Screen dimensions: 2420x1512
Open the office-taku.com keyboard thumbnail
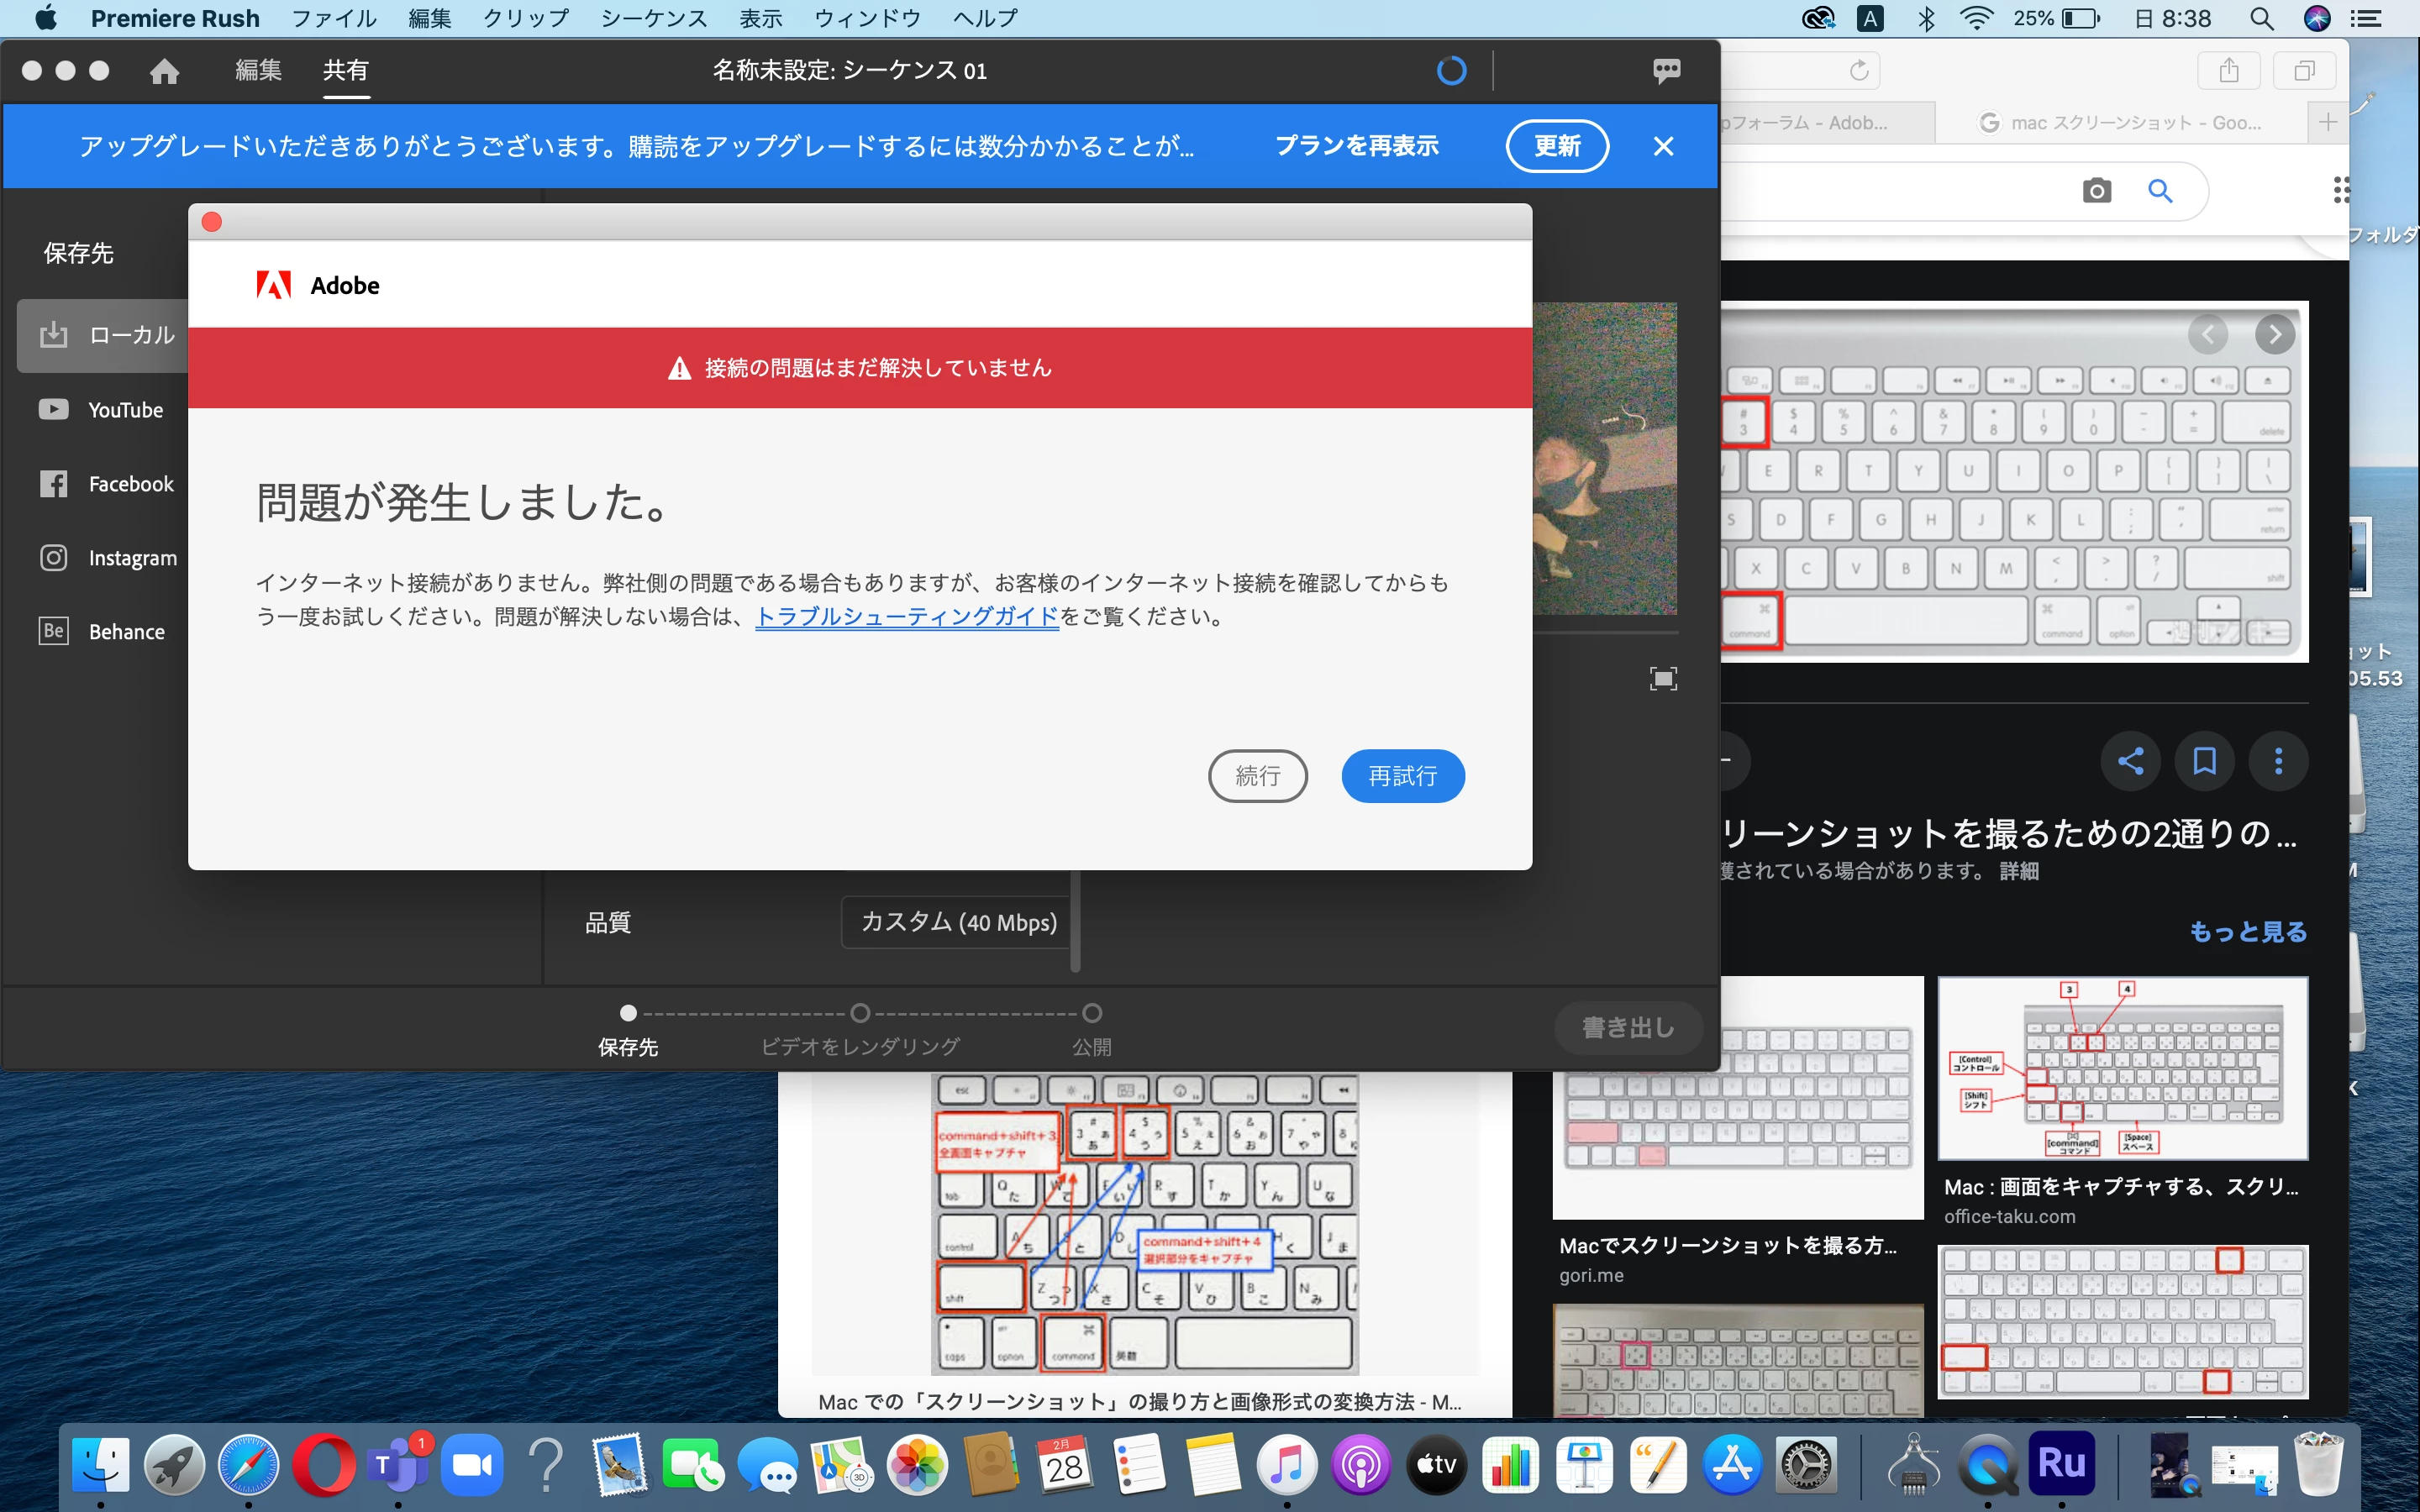(x=2122, y=1068)
